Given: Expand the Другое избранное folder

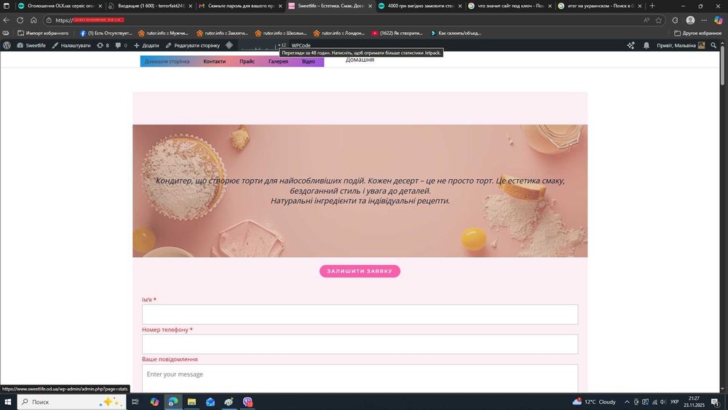Looking at the screenshot, I should tap(698, 33).
